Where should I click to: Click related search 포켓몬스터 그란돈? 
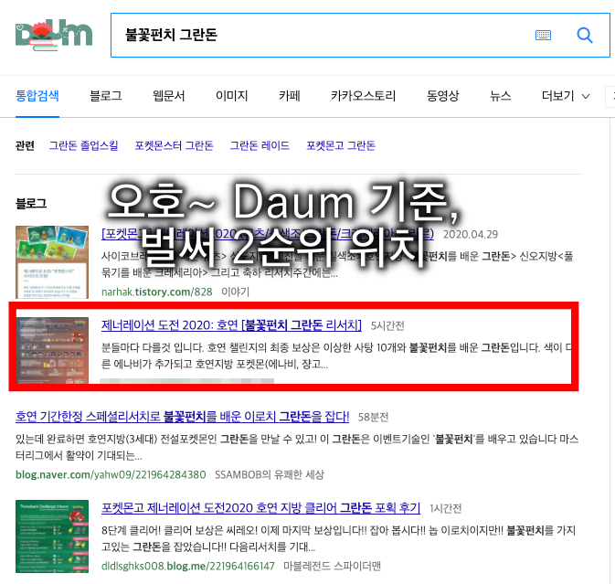tap(175, 145)
